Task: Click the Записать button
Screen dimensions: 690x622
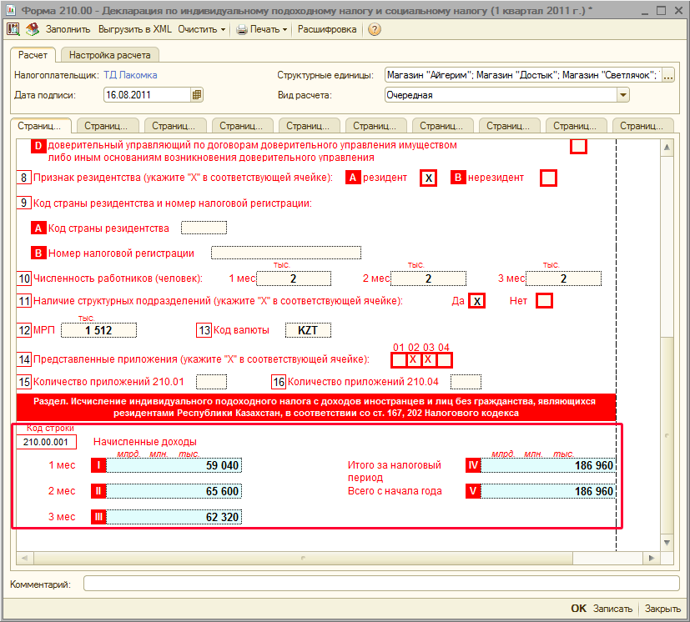Action: 613,609
